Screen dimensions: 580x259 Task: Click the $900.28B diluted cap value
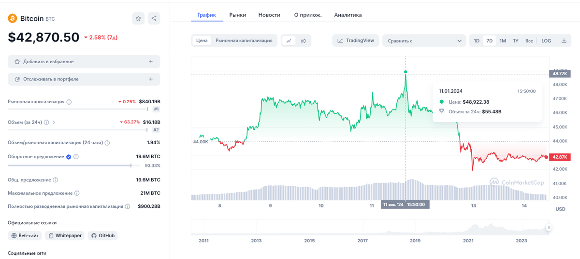[x=149, y=206]
